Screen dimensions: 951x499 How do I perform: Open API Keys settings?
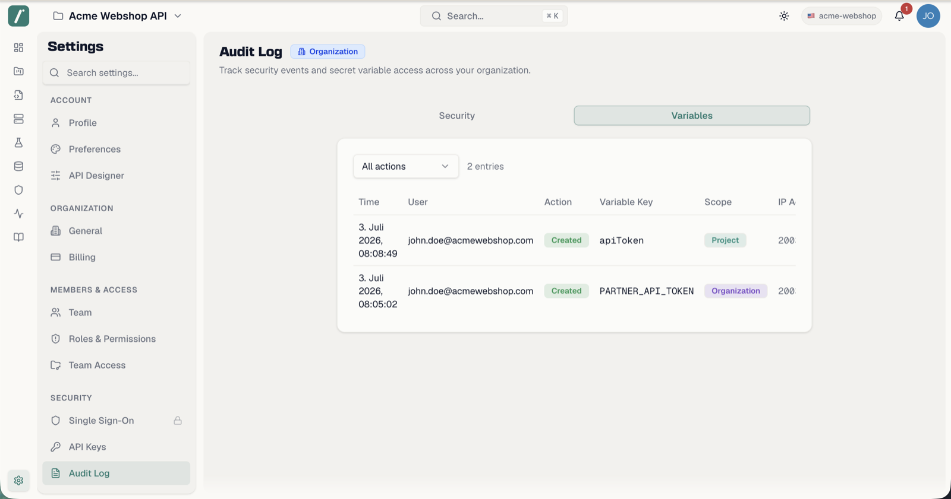(116, 447)
